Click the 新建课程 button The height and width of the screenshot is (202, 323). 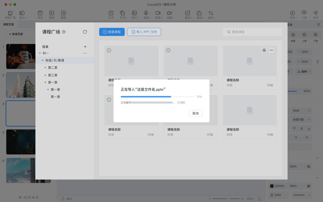(x=112, y=32)
